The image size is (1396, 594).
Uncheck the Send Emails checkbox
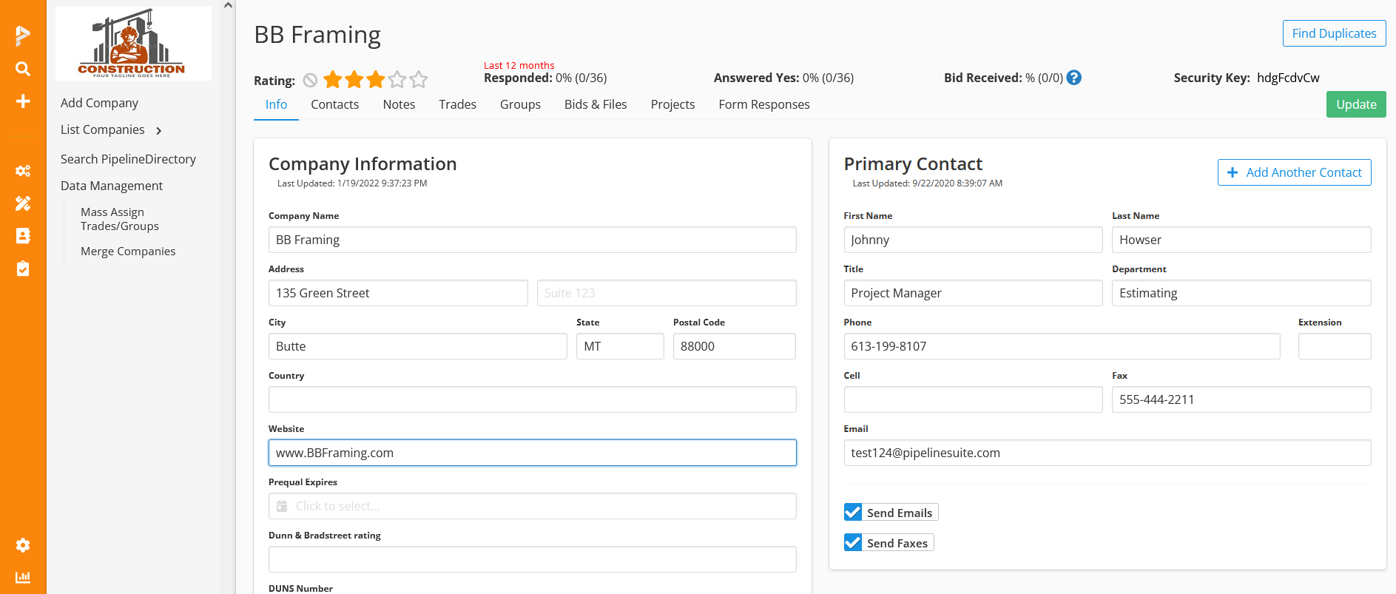tap(853, 513)
